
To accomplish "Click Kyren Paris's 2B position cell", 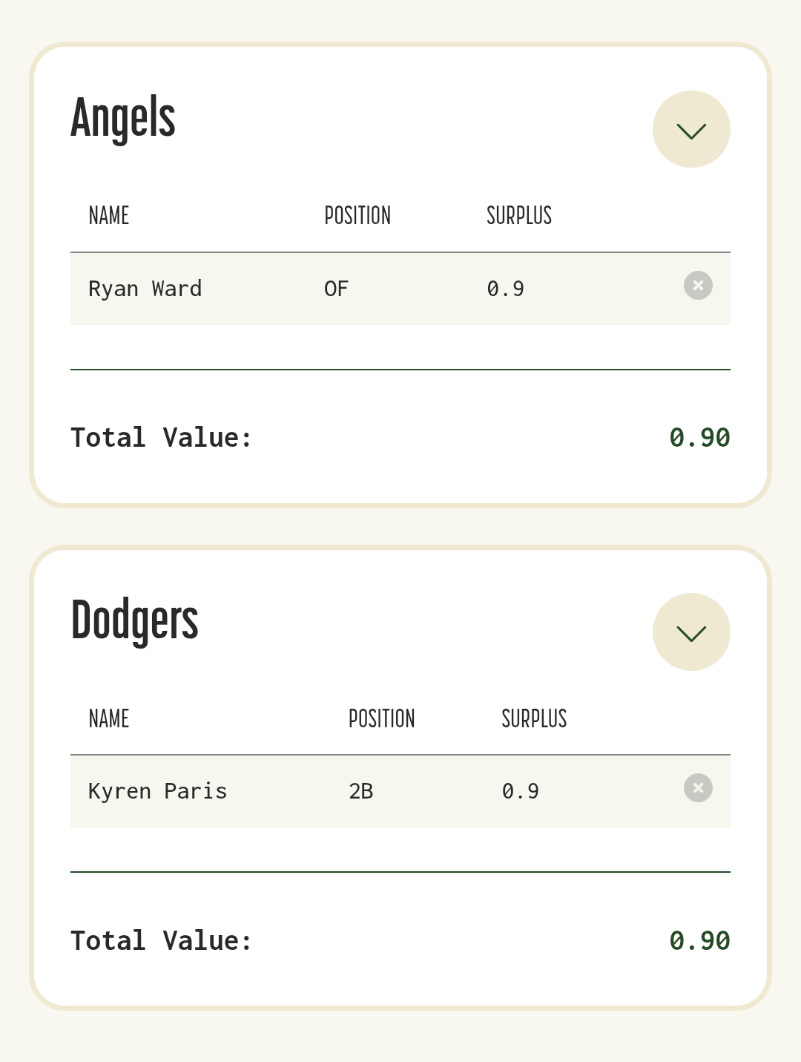I will pyautogui.click(x=361, y=791).
